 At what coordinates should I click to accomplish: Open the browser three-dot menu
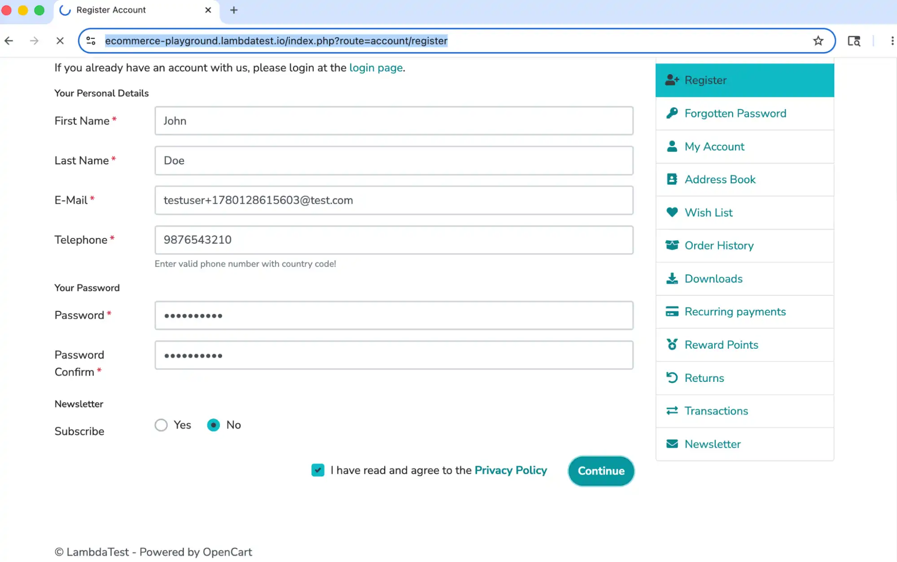tap(892, 41)
